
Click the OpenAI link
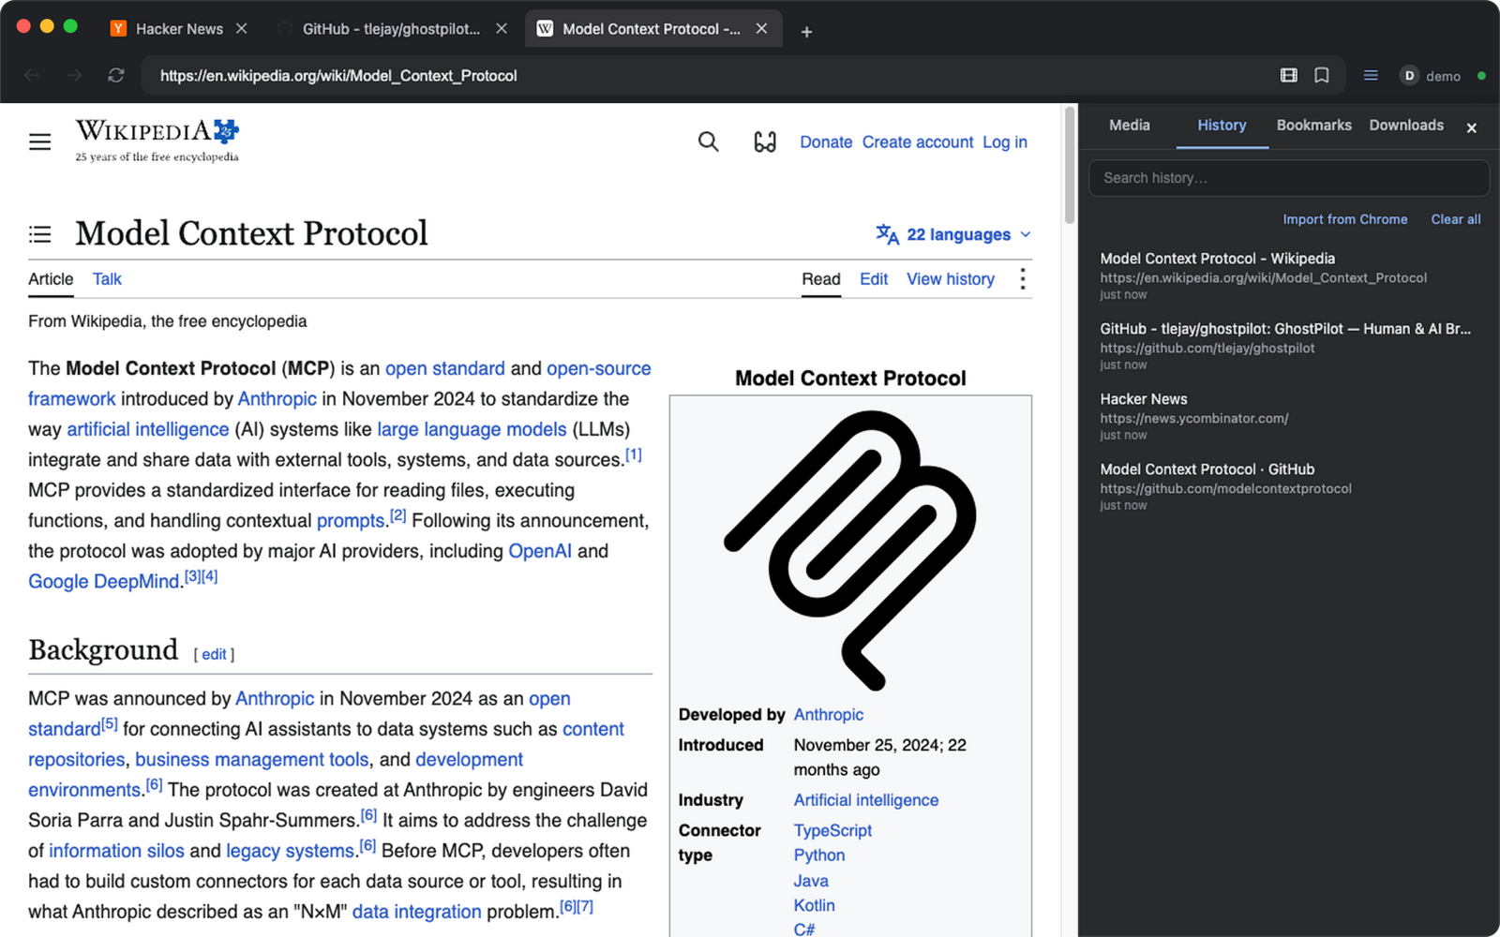point(540,551)
